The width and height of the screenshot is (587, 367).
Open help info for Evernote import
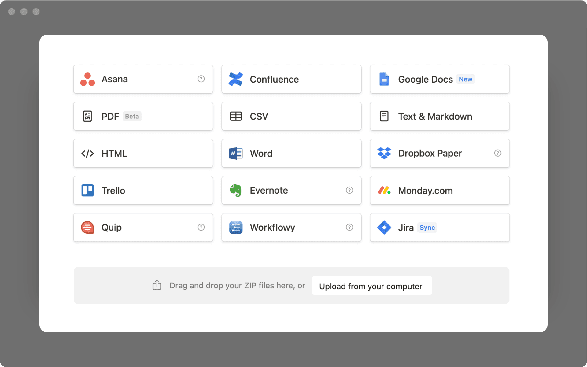pos(349,190)
